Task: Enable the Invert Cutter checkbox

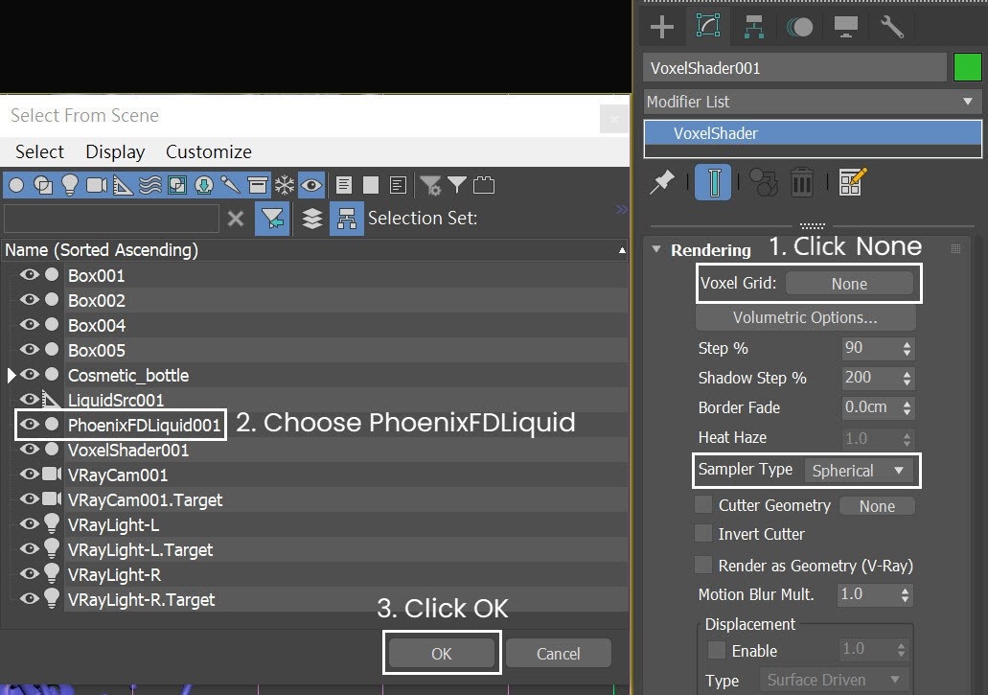Action: pos(703,534)
